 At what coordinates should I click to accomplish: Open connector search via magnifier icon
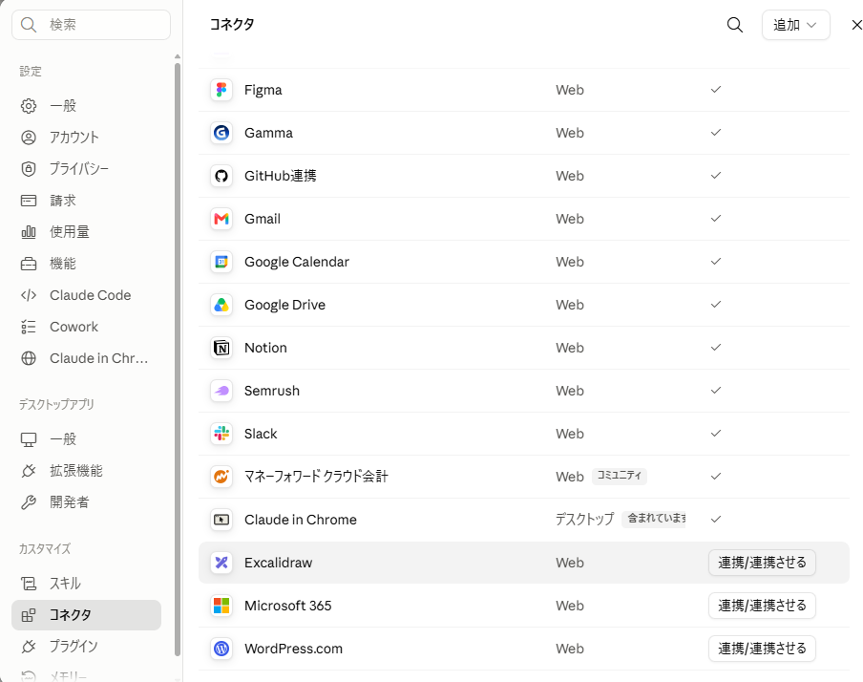735,25
